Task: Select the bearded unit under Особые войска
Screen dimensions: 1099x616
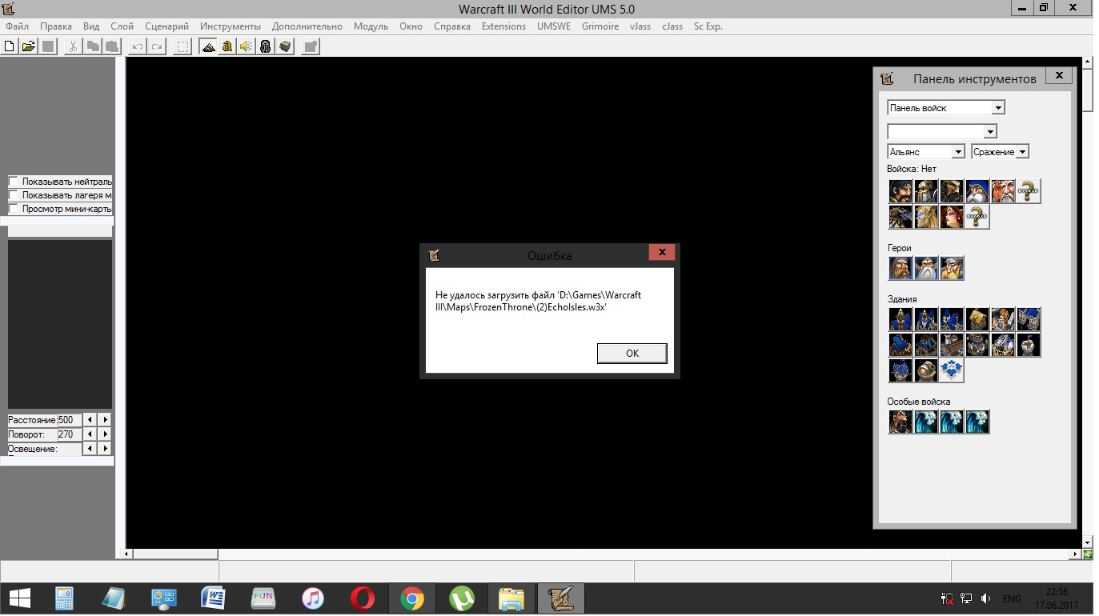Action: click(900, 422)
